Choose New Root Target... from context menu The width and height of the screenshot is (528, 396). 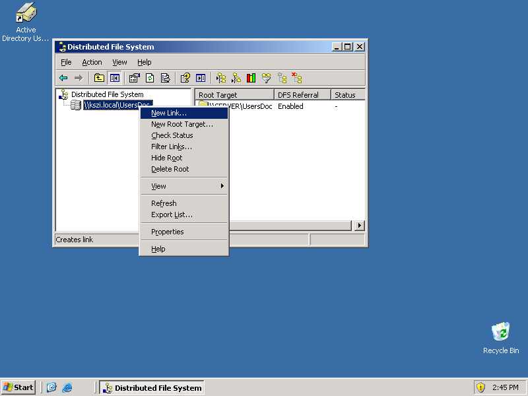184,124
